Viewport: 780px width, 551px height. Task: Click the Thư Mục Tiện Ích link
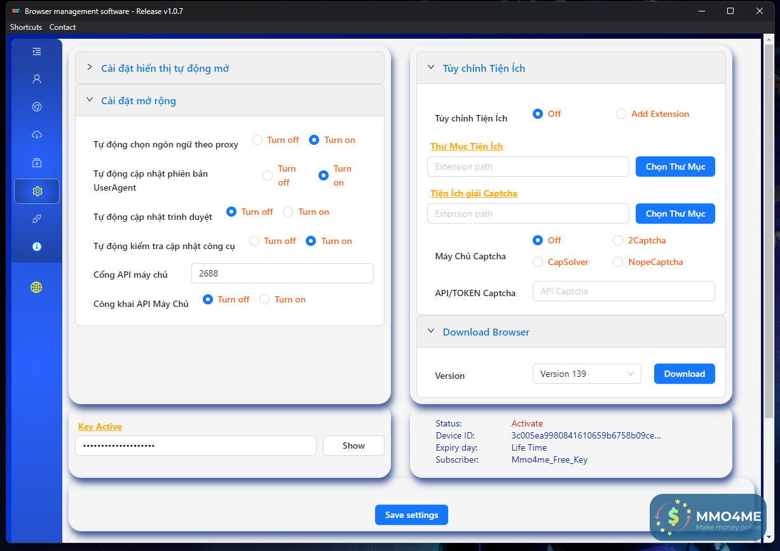coord(467,146)
